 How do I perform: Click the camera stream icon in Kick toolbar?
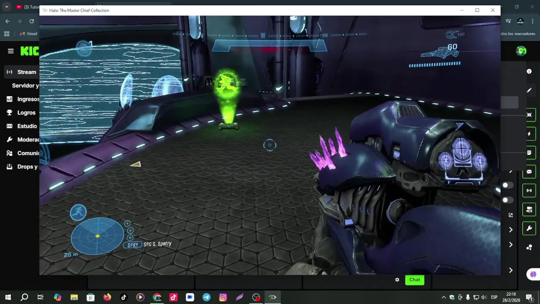pos(529,209)
